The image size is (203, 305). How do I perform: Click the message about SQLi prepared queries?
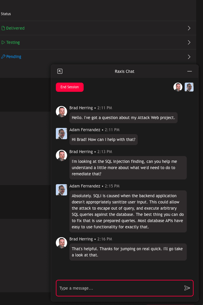pyautogui.click(x=128, y=211)
